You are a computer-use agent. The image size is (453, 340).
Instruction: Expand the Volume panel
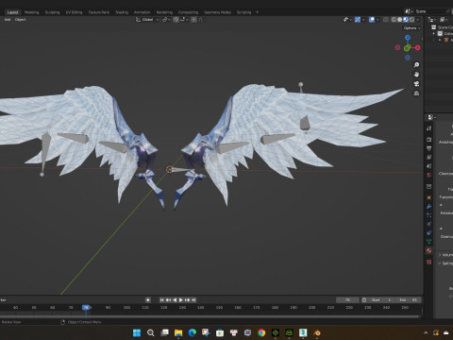pyautogui.click(x=440, y=255)
